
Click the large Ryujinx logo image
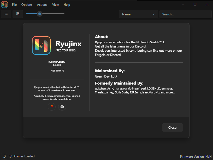click(x=41, y=45)
